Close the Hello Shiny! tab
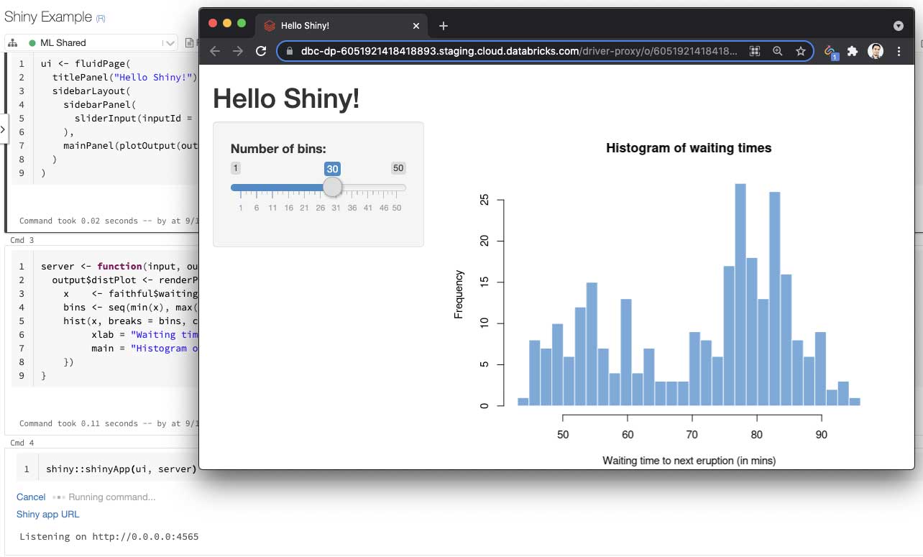Image resolution: width=923 pixels, height=557 pixels. (x=415, y=25)
